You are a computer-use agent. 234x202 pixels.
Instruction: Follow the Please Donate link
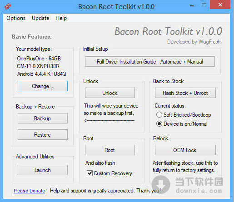pos(29,191)
